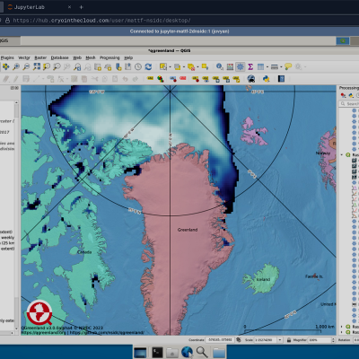
Task: Select the Measure Line tool
Action: [x=275, y=66]
